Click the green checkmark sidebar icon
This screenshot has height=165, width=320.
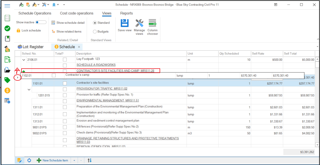[7, 28]
